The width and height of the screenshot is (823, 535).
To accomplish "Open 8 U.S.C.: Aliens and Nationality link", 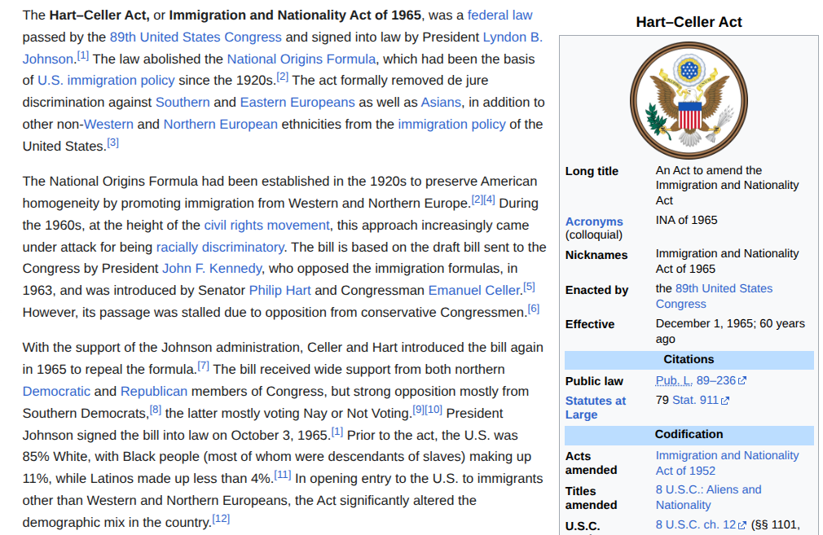I will (708, 498).
